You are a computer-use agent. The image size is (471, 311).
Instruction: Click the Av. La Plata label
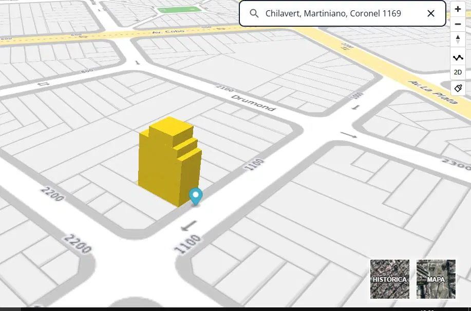point(433,92)
